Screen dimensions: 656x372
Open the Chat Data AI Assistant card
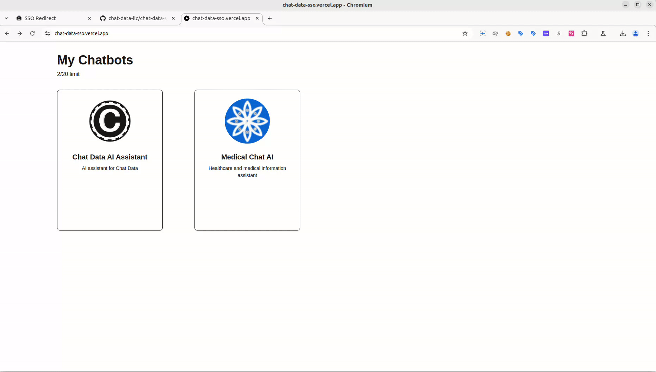tap(110, 157)
